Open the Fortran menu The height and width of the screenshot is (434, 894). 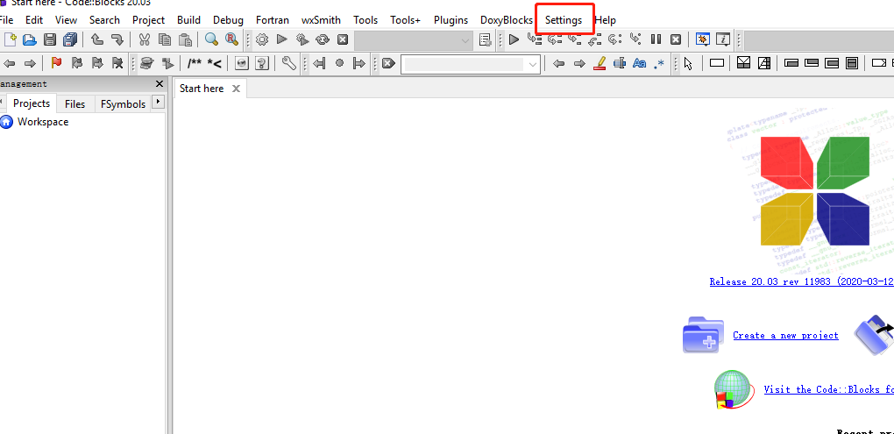coord(273,20)
